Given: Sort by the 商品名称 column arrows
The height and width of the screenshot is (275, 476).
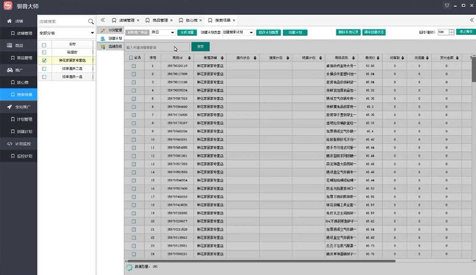Looking at the screenshot, I should tap(353, 58).
